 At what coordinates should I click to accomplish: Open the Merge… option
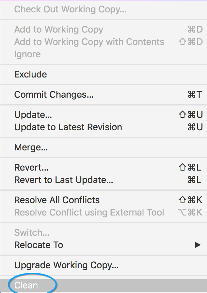(x=31, y=147)
